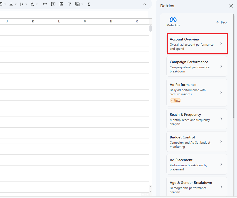Click the Detrics panel scrollbar
Screen dimensions: 237x198
coord(234,66)
